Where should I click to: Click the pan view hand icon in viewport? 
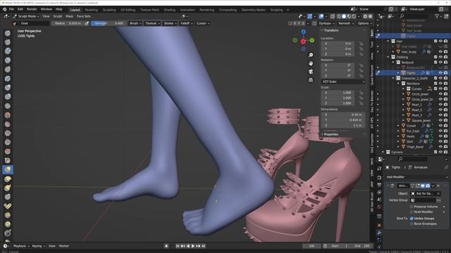pos(311,63)
